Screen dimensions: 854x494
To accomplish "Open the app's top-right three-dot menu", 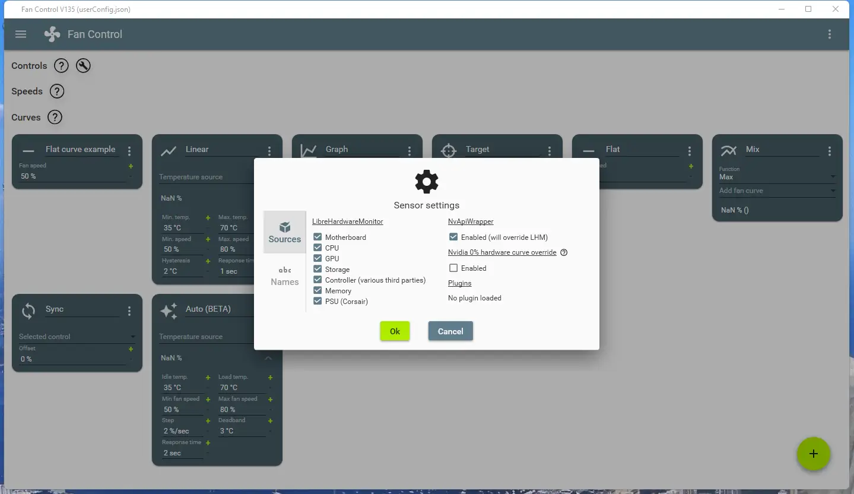I will point(830,34).
